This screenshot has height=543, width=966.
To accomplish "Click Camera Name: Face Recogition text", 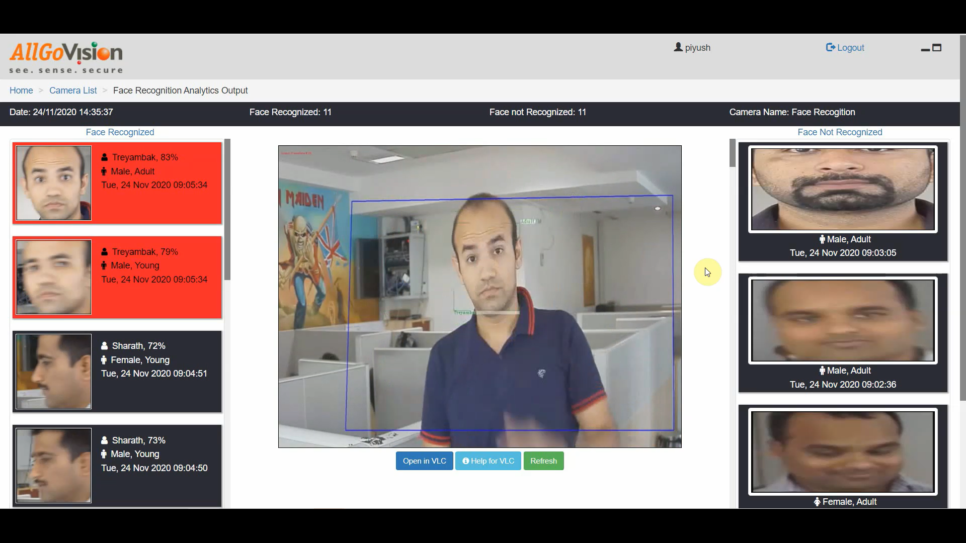I will pyautogui.click(x=792, y=112).
